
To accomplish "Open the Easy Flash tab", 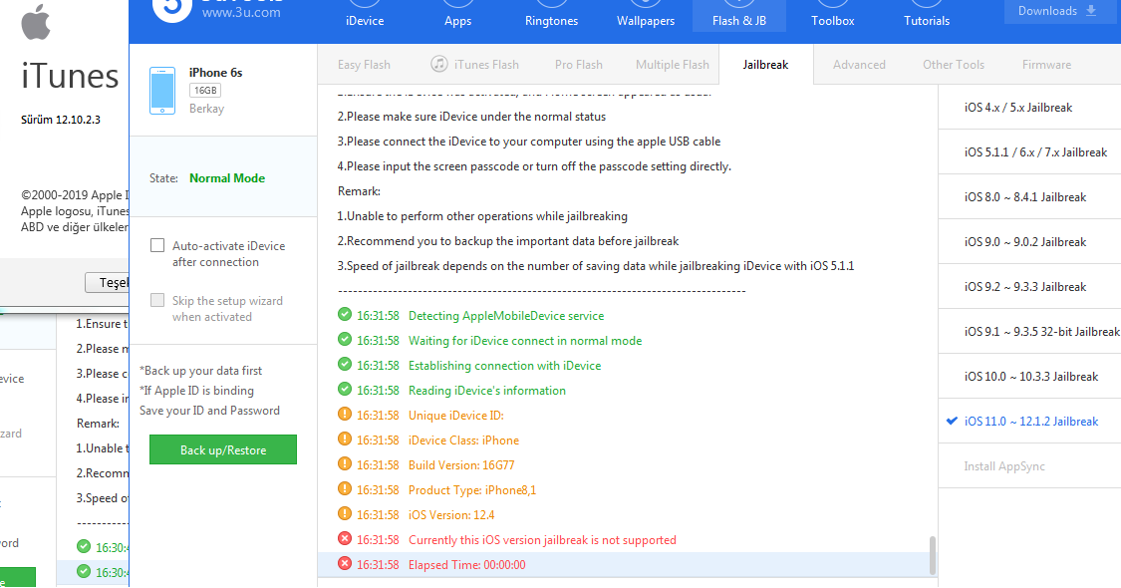I will pos(364,65).
